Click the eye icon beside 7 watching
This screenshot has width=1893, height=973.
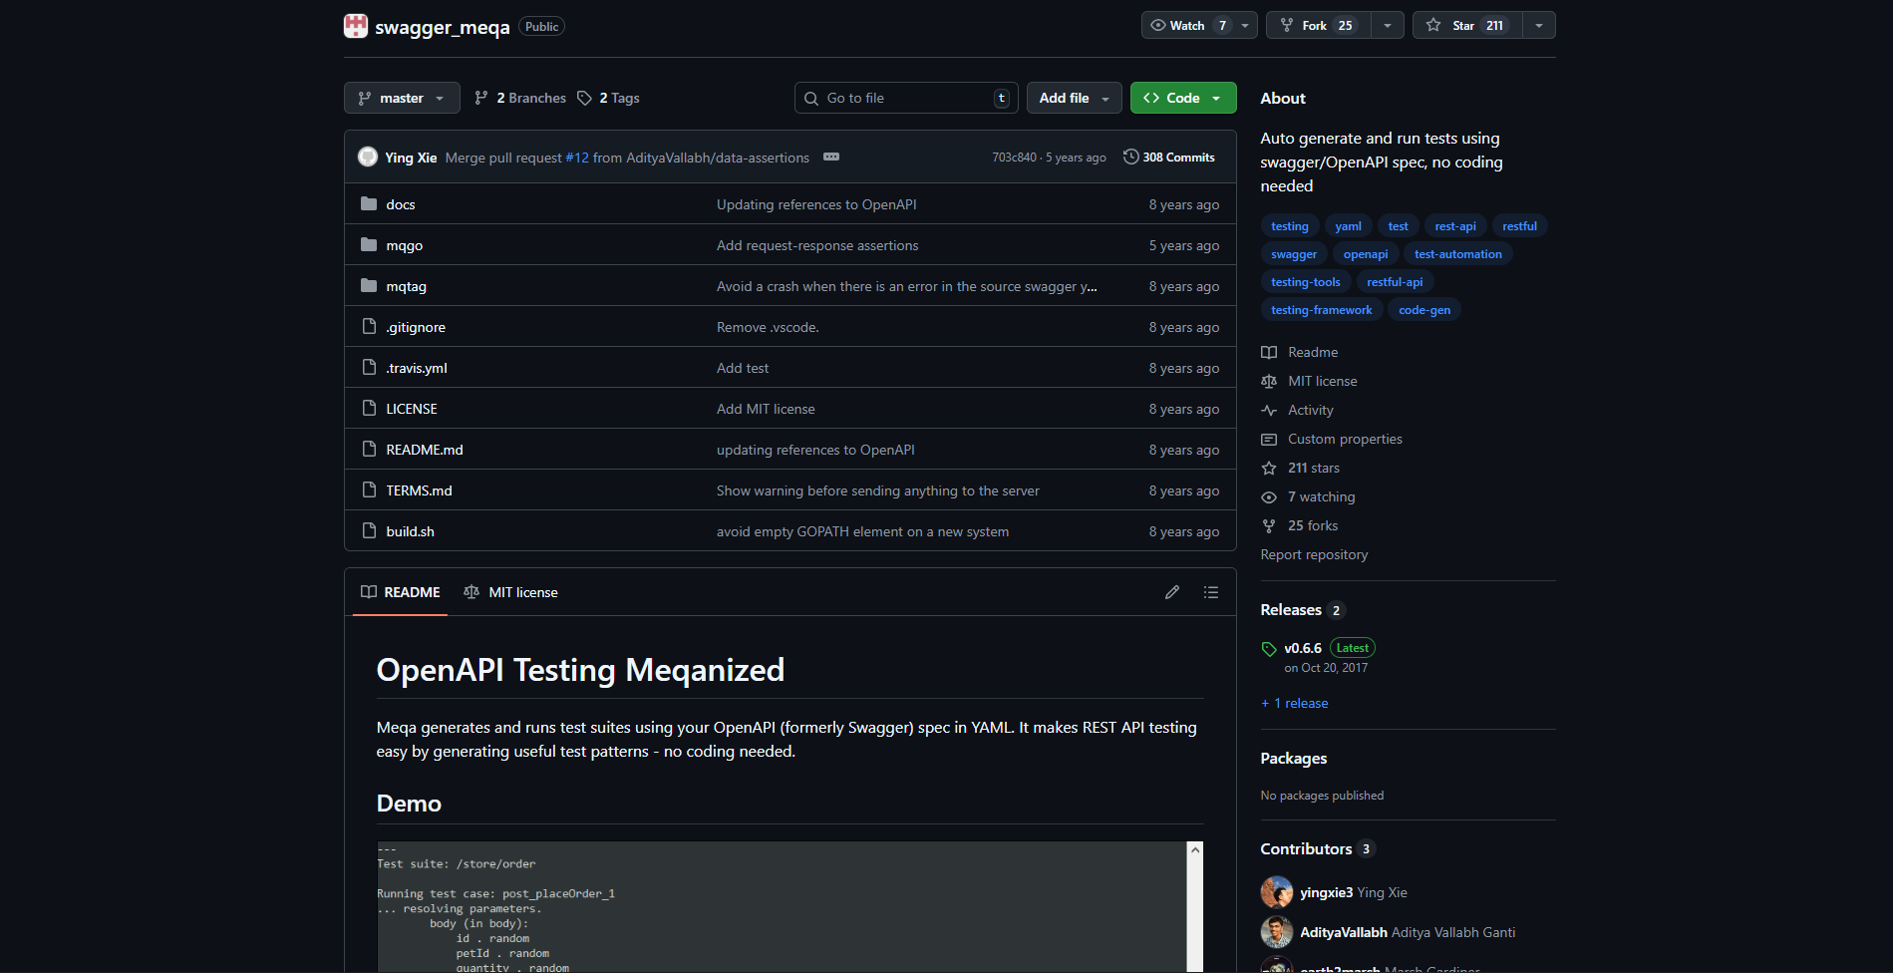pos(1269,496)
